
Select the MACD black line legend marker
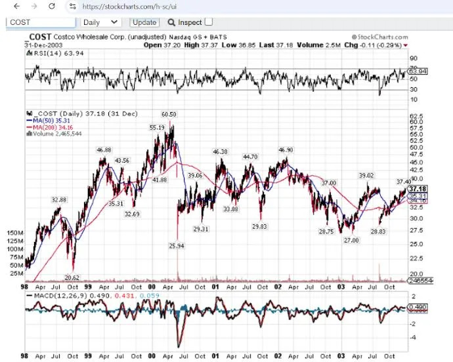[x=29, y=296]
